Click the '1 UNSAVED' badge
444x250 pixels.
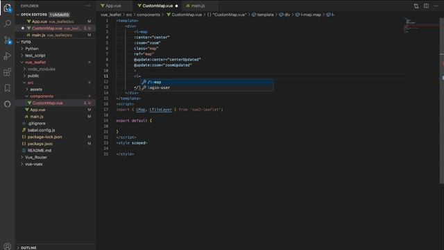click(60, 15)
